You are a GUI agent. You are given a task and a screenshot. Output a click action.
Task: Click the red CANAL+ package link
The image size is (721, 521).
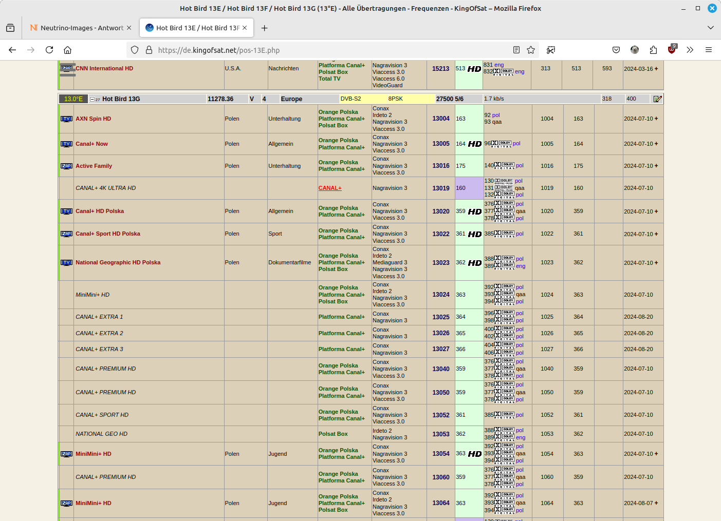pos(330,188)
